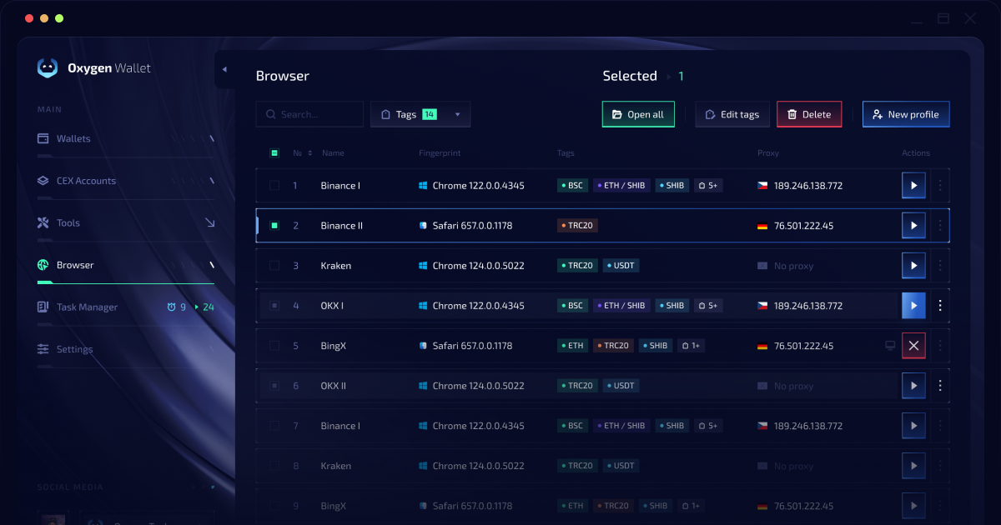Select the Wallets icon in the sidebar
1001x525 pixels.
pos(44,138)
